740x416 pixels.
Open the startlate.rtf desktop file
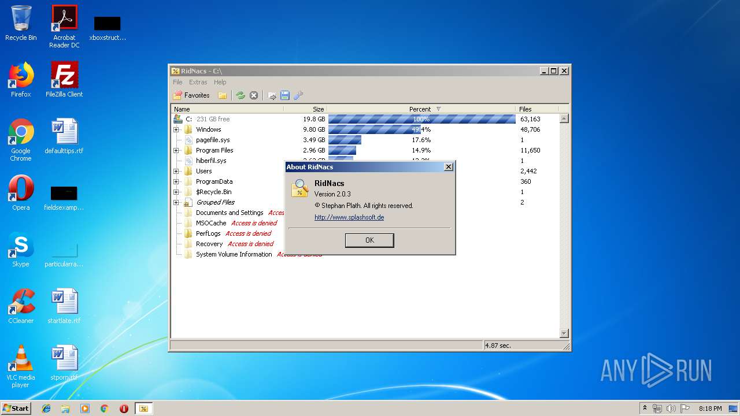point(64,306)
